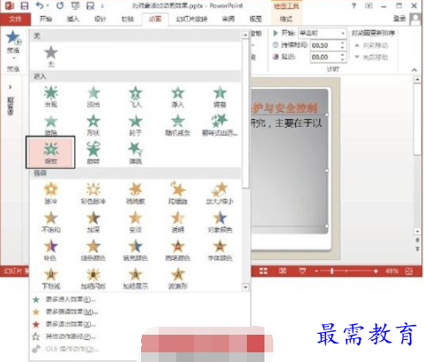Switch to the 设计 (Design) ribbon tab
Image resolution: width=424 pixels, height=362 pixels.
pyautogui.click(x=100, y=19)
